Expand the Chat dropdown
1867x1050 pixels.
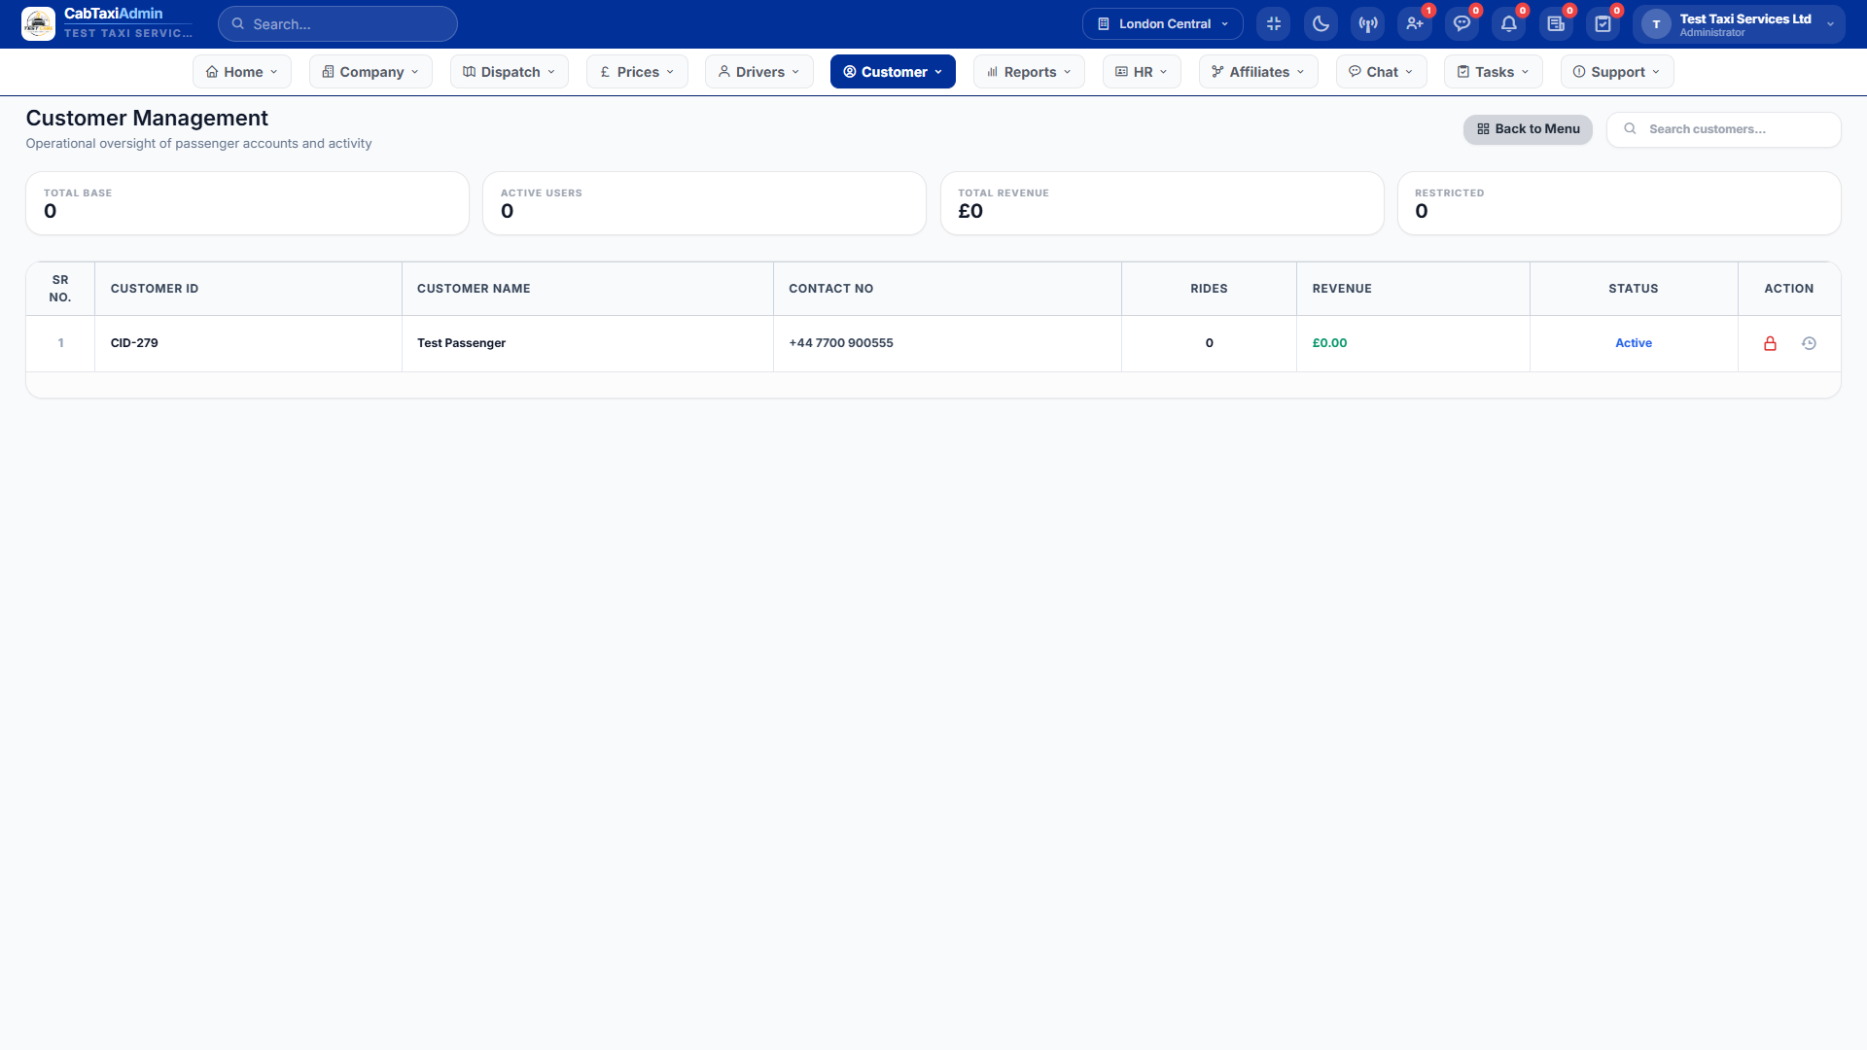pyautogui.click(x=1381, y=72)
